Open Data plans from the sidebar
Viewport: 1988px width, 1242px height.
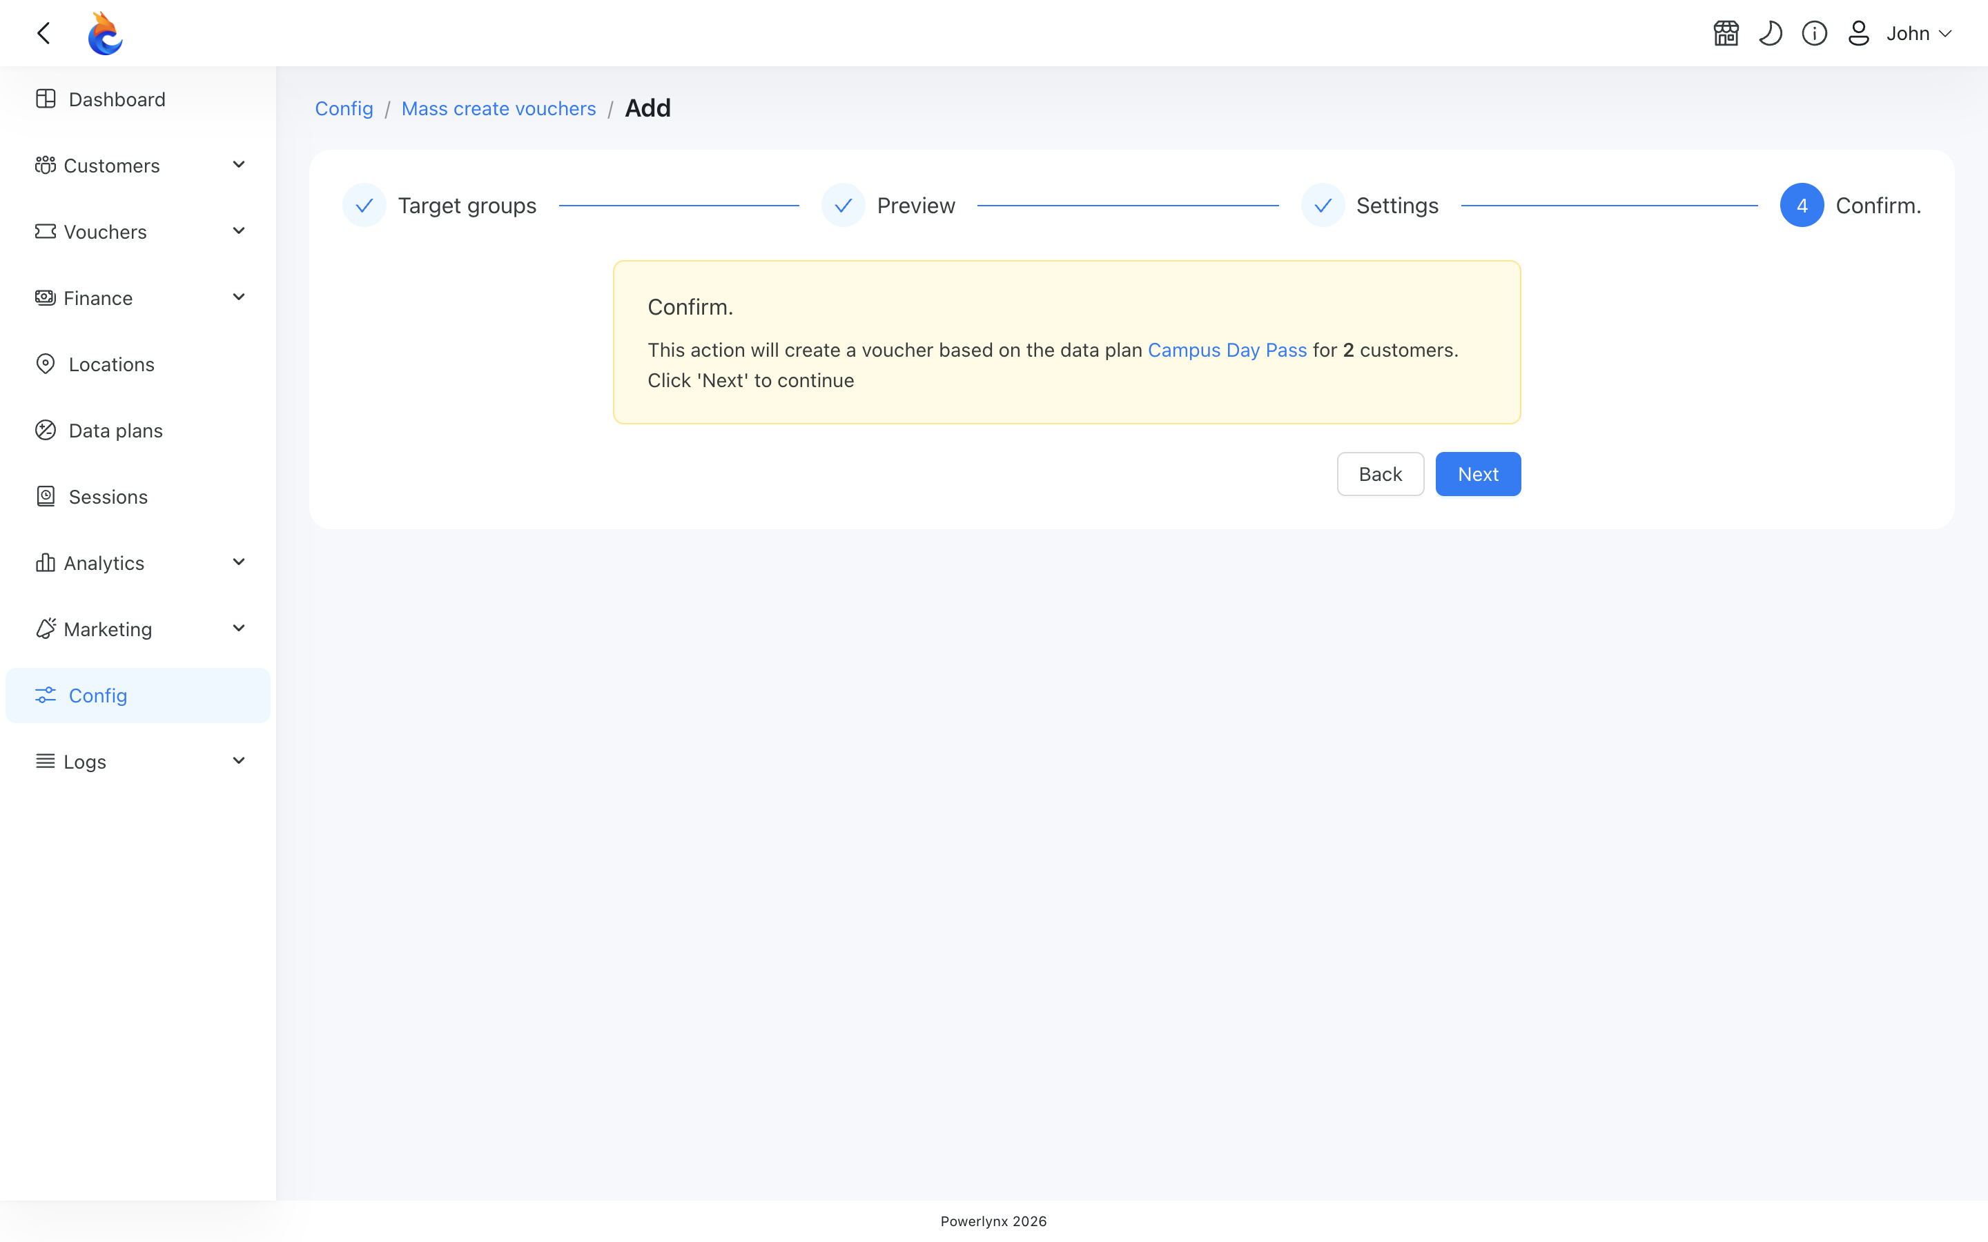tap(138, 431)
